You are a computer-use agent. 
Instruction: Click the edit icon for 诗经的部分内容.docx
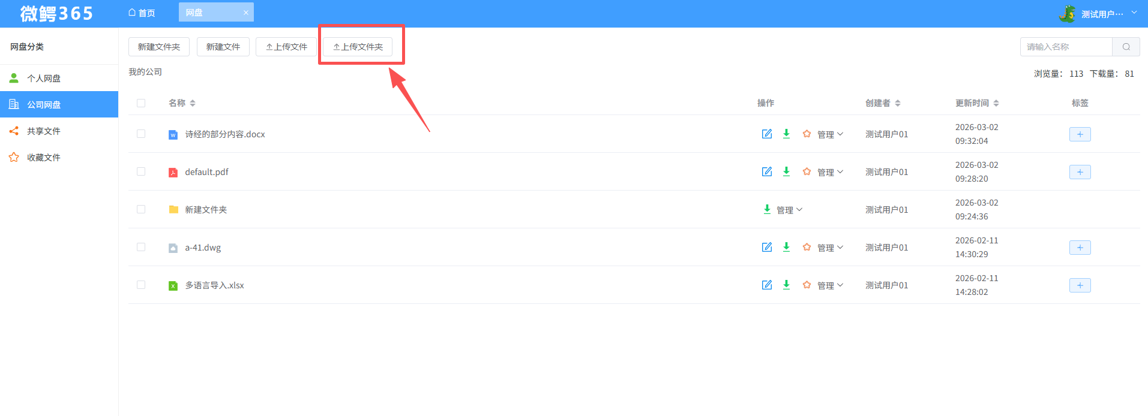pos(767,134)
